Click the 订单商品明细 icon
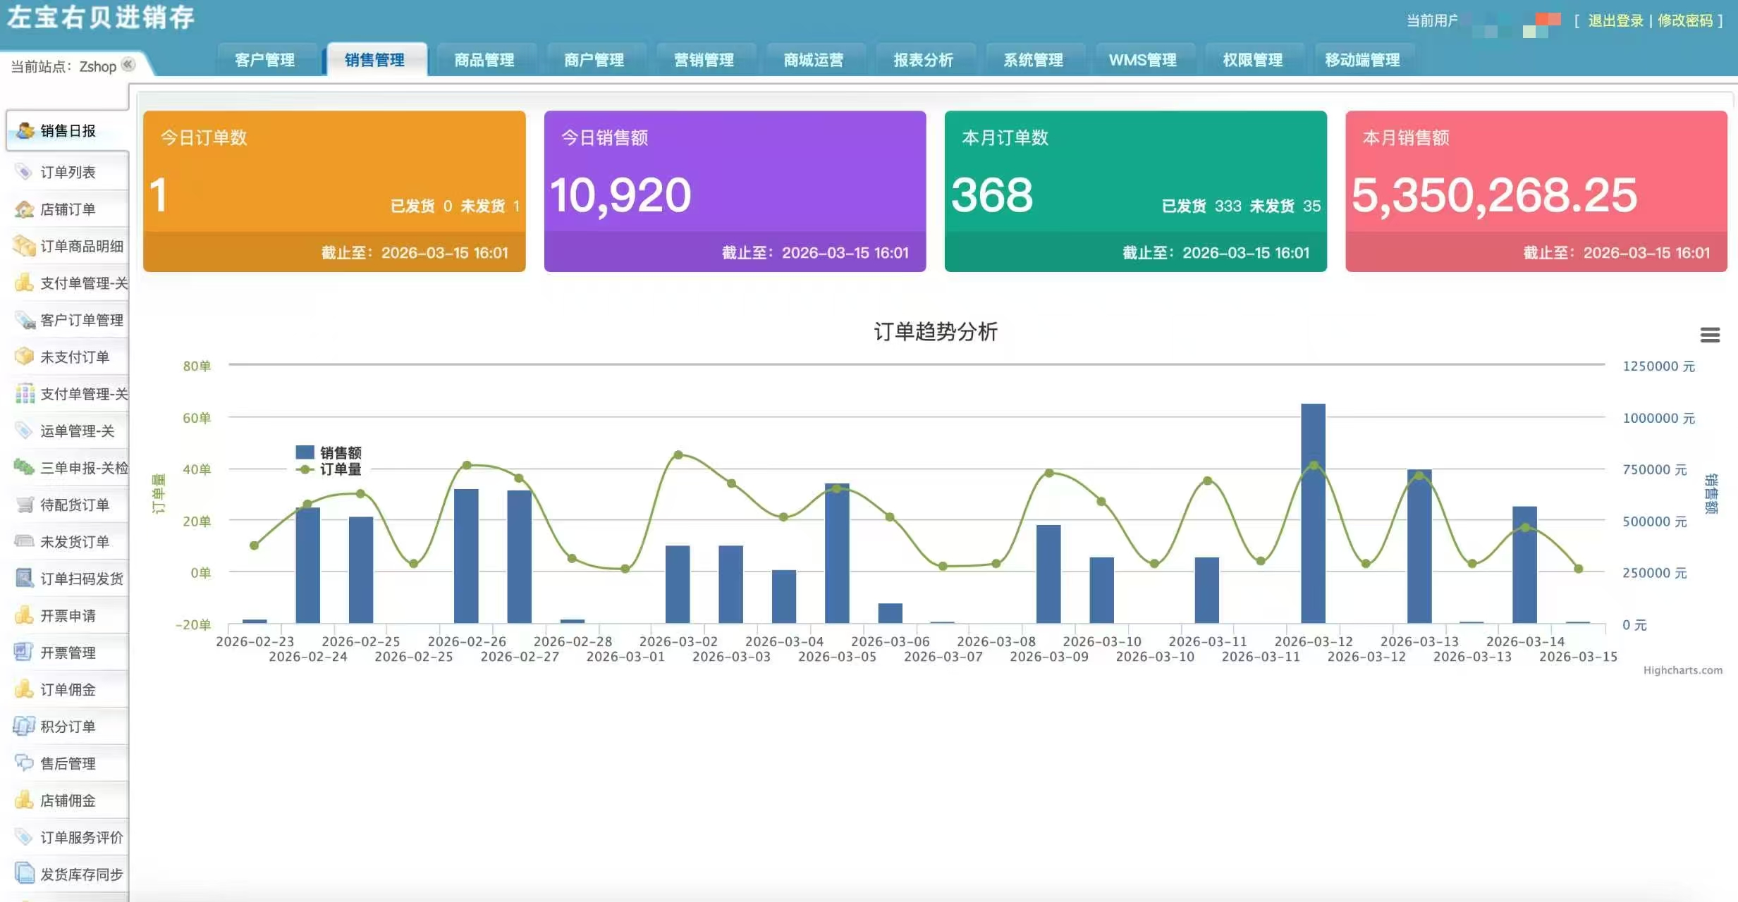This screenshot has width=1738, height=902. (25, 246)
